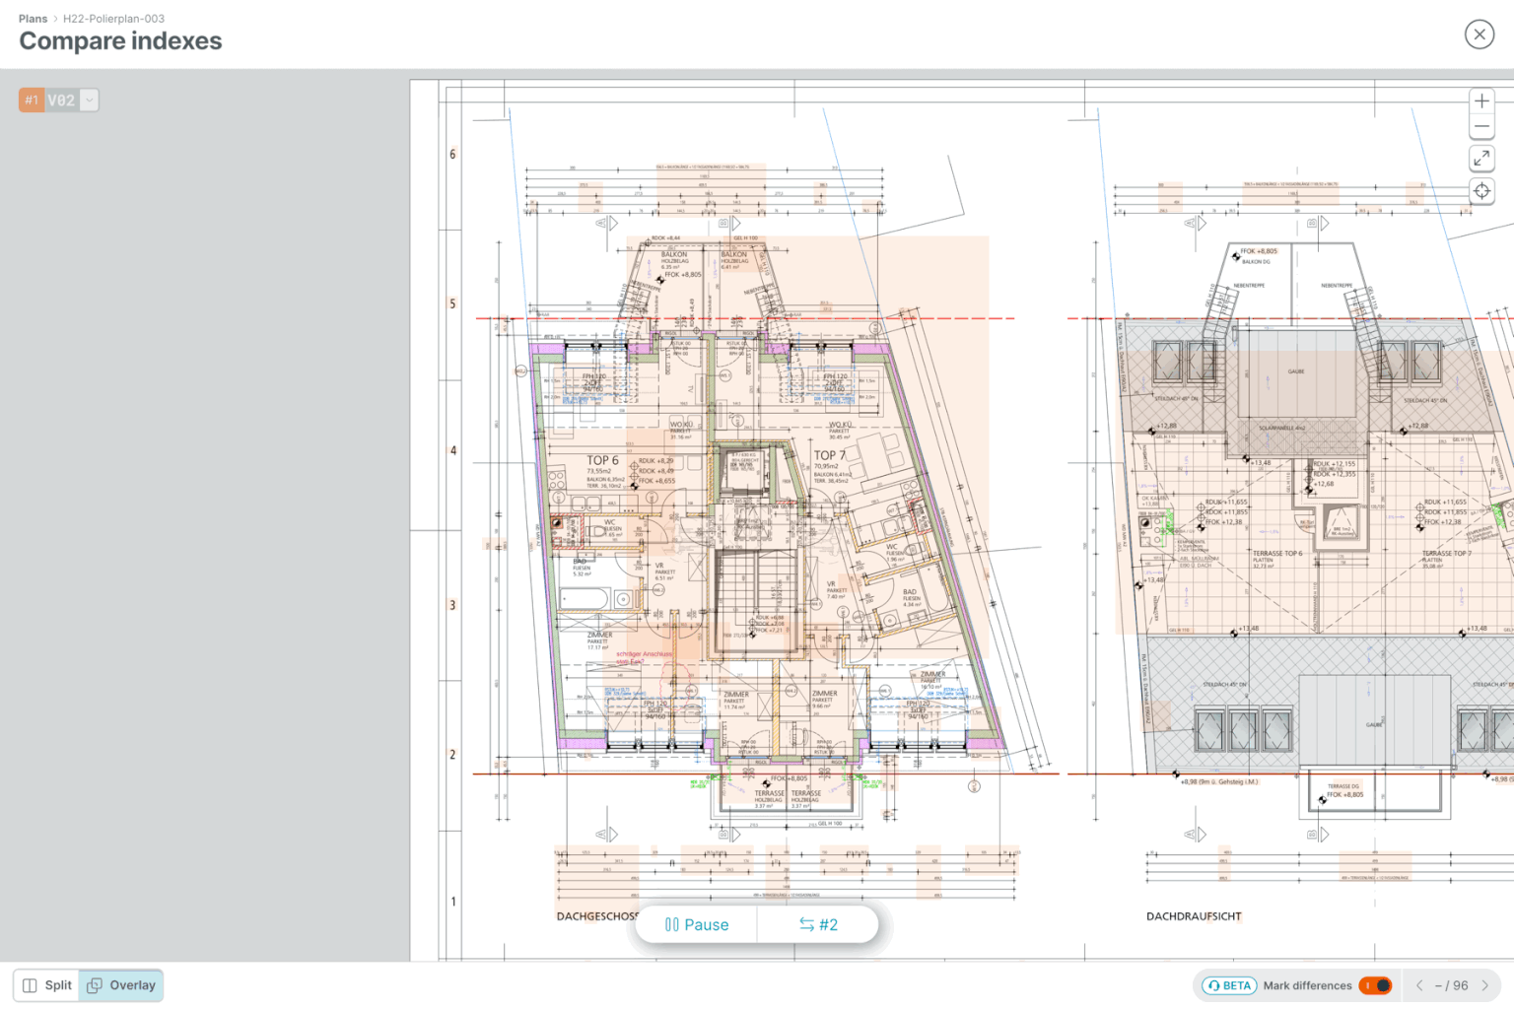Open the V02 version dropdown

click(90, 100)
